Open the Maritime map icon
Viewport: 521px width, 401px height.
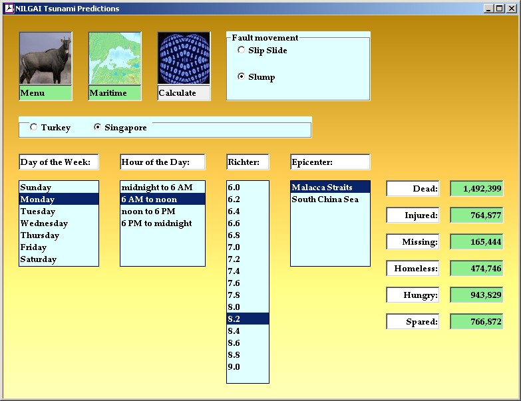(114, 59)
